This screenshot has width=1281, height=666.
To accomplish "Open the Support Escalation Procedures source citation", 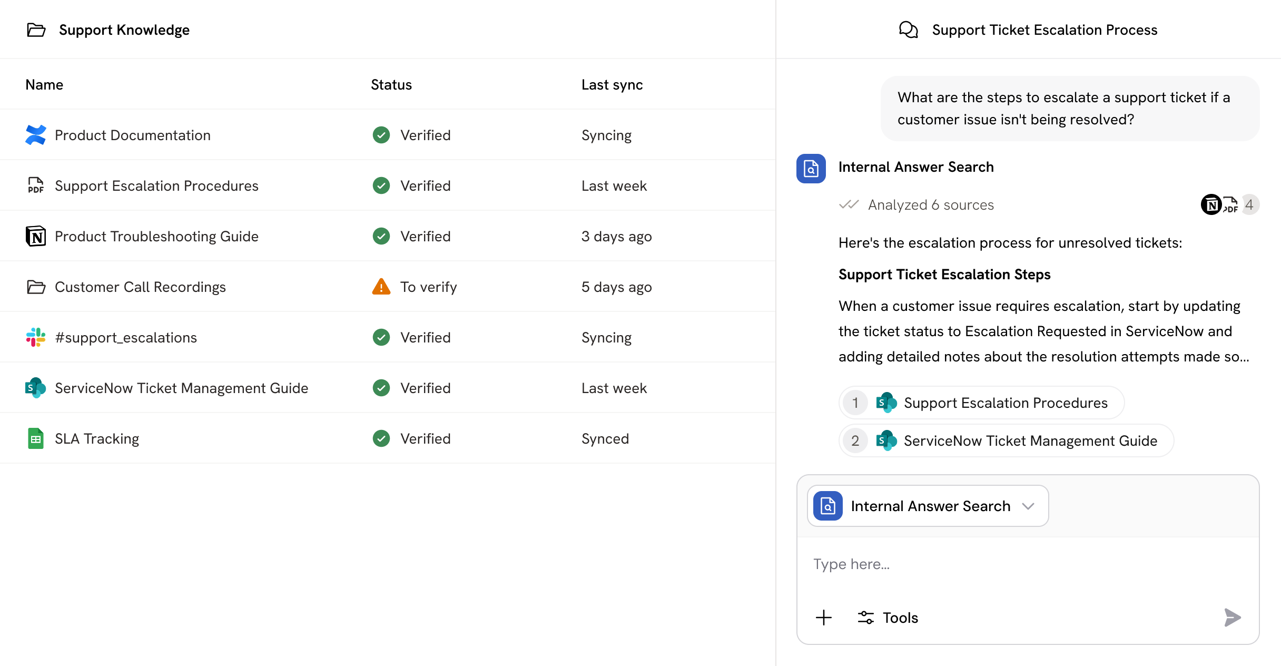I will coord(980,403).
